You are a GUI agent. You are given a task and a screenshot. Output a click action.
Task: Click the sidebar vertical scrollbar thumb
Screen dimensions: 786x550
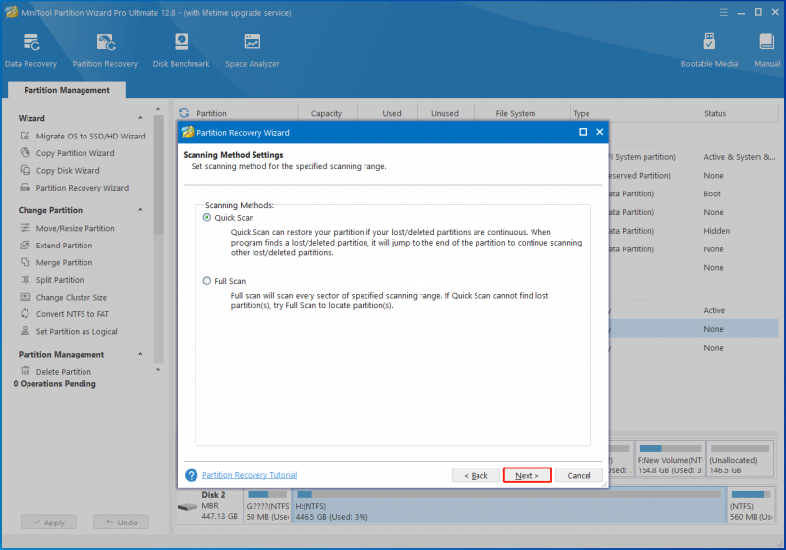pyautogui.click(x=159, y=174)
